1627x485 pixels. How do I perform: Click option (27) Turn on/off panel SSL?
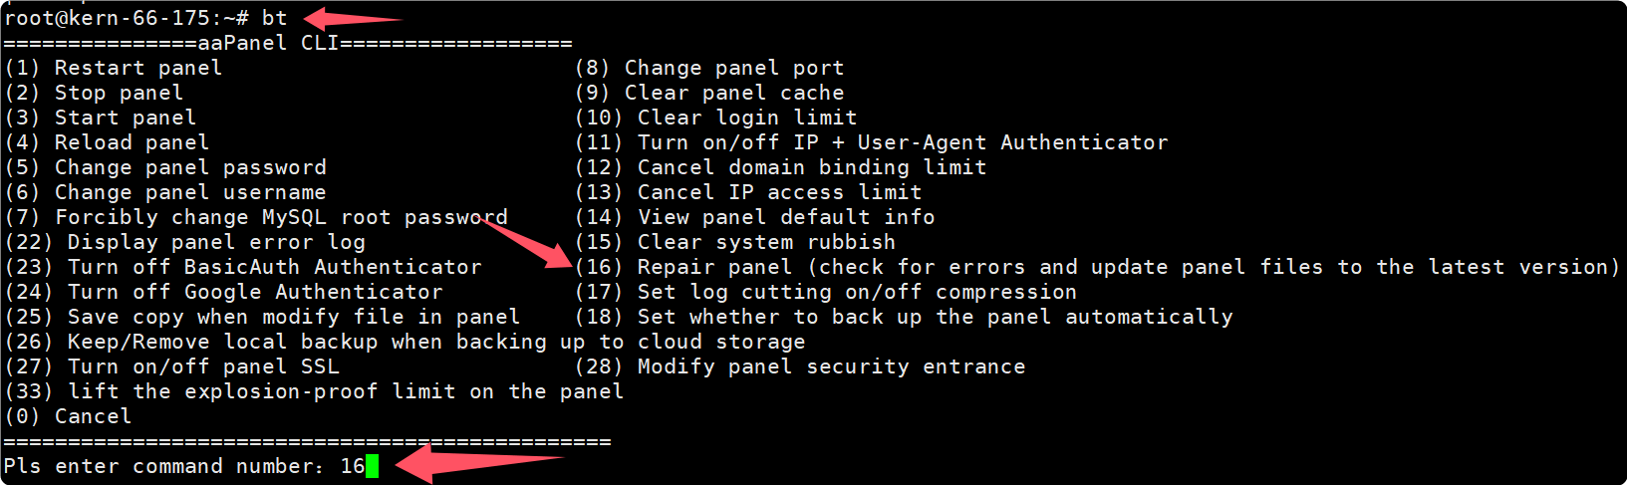[x=171, y=366]
